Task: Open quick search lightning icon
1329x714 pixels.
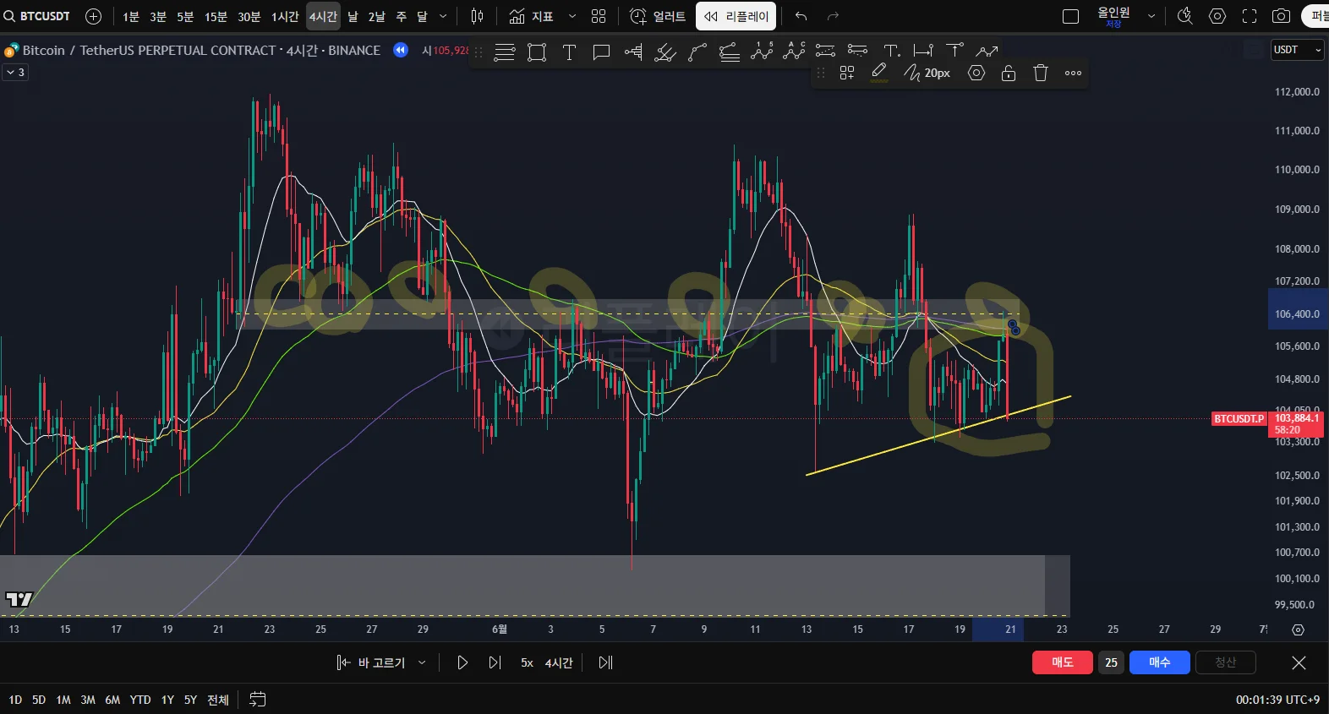Action: pyautogui.click(x=1185, y=16)
